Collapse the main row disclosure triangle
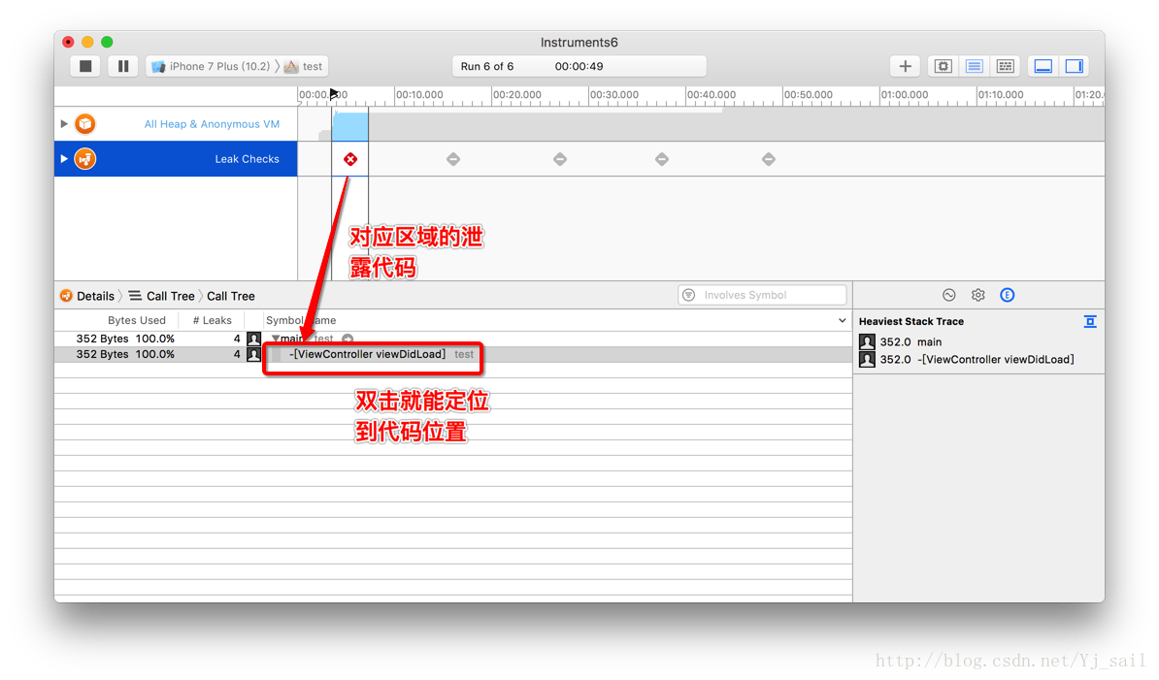The width and height of the screenshot is (1159, 680). click(x=275, y=339)
